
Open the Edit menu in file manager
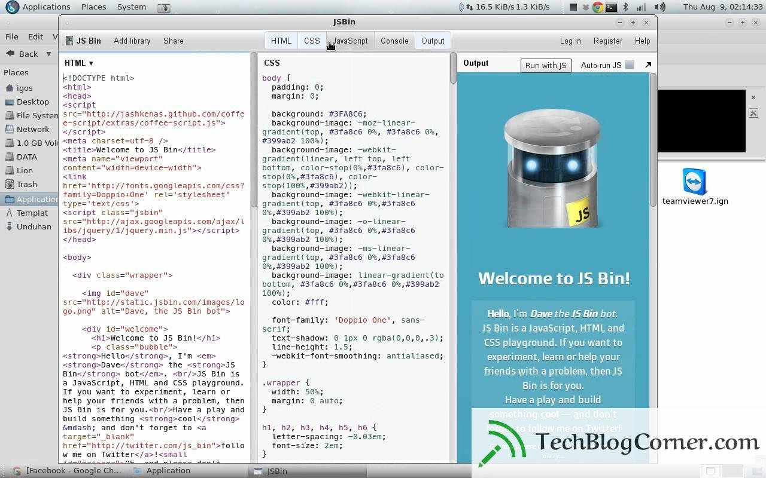35,36
